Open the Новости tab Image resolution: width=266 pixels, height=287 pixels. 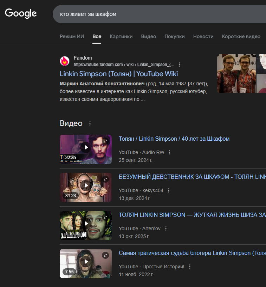(203, 36)
